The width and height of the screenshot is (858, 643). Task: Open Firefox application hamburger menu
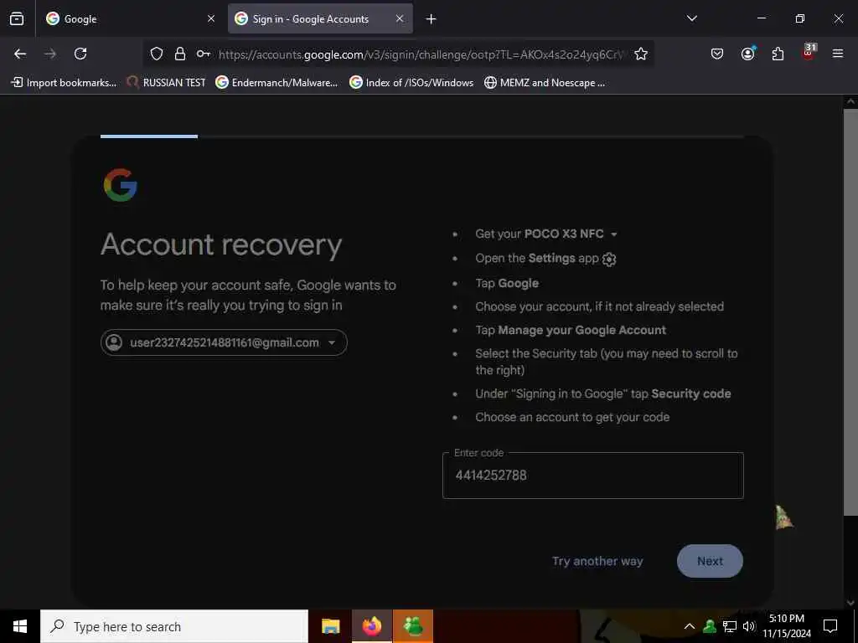[x=837, y=54]
